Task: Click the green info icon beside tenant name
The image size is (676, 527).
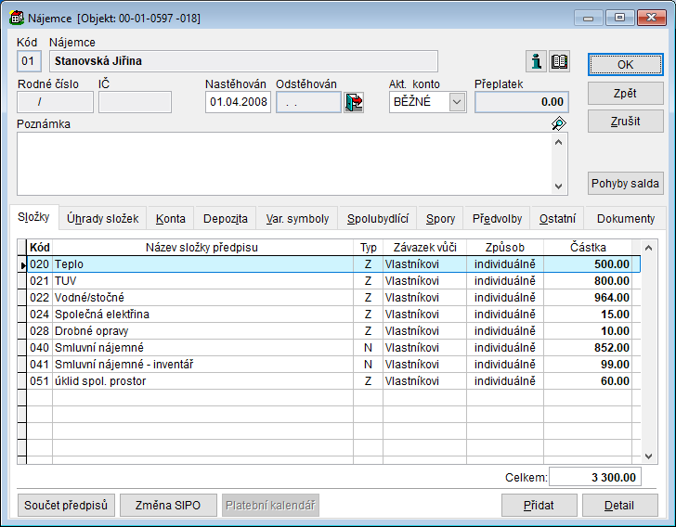Action: click(x=536, y=62)
